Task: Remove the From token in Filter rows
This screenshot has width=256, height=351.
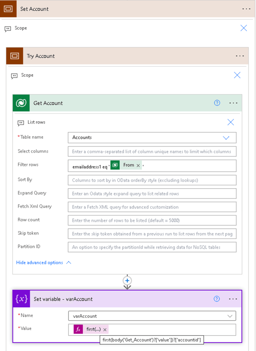Action: tap(138, 166)
